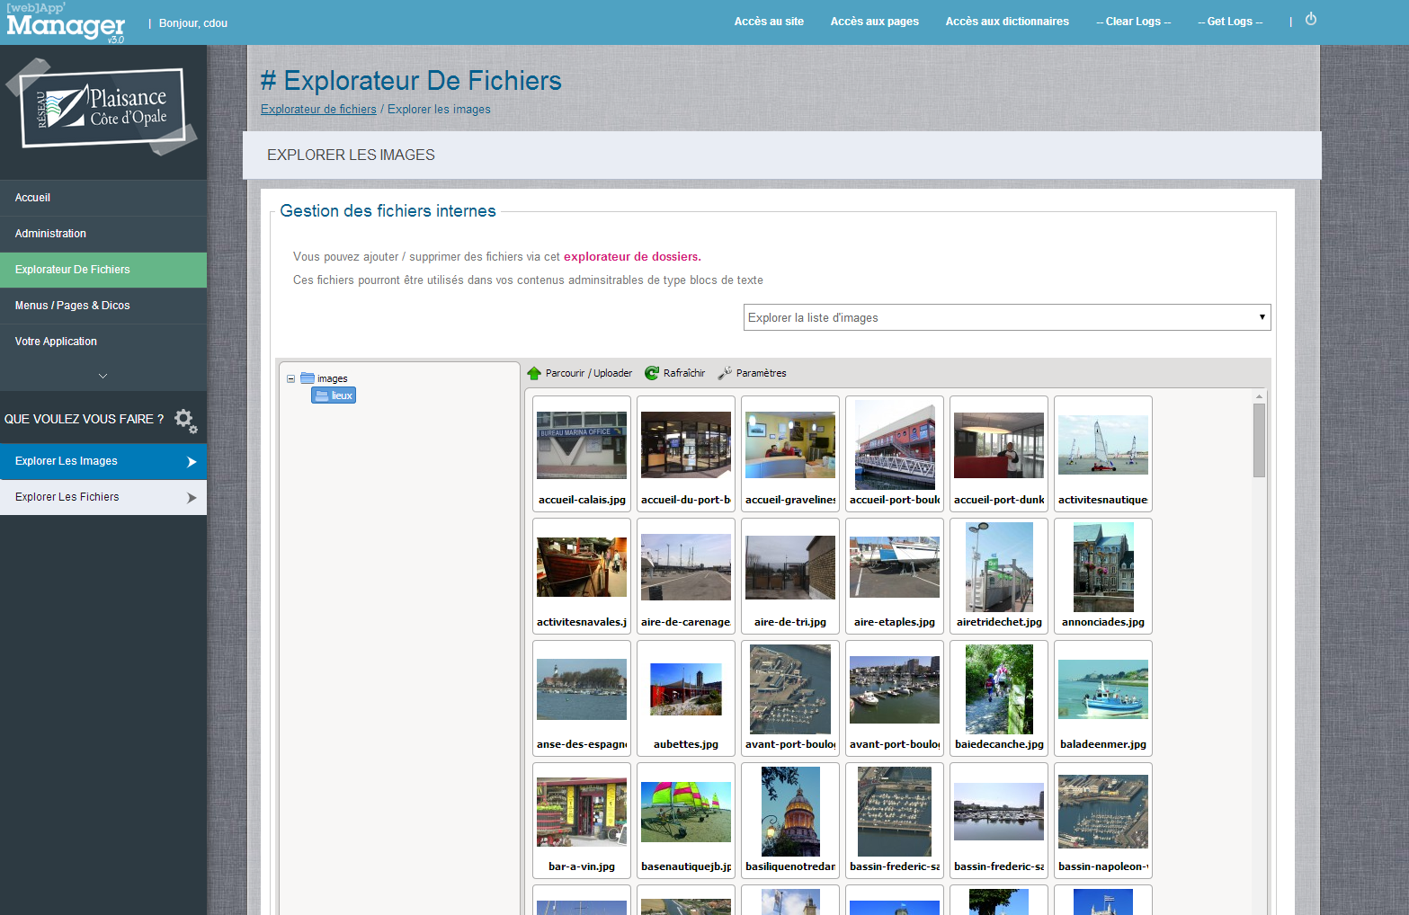This screenshot has height=915, width=1409.
Task: Click the aubettes.jpg file name
Action: click(x=686, y=744)
